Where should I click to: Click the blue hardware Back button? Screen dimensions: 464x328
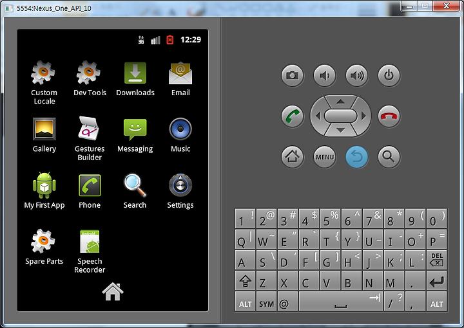pyautogui.click(x=357, y=157)
